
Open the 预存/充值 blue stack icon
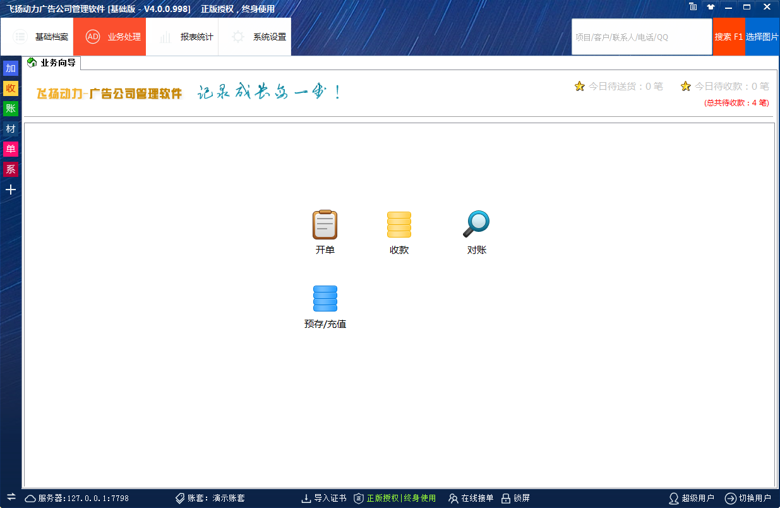click(x=325, y=299)
